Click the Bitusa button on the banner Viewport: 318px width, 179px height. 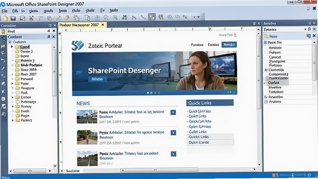[97, 79]
